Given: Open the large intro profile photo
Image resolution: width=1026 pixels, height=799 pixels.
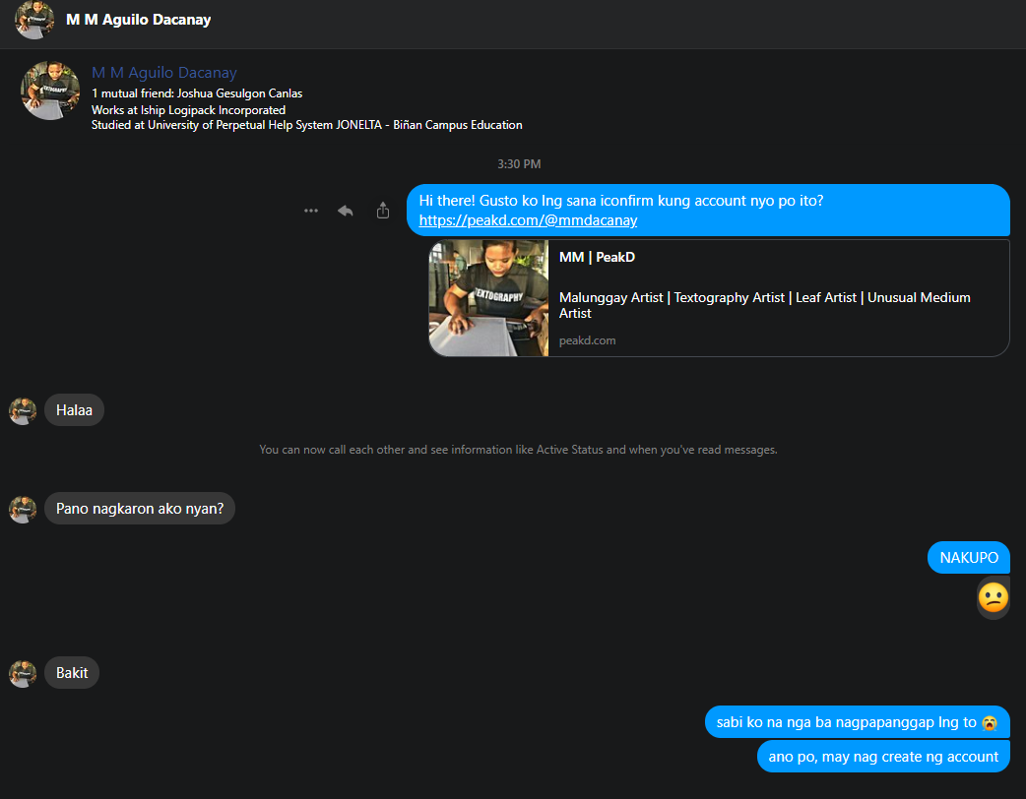Looking at the screenshot, I should 50,91.
